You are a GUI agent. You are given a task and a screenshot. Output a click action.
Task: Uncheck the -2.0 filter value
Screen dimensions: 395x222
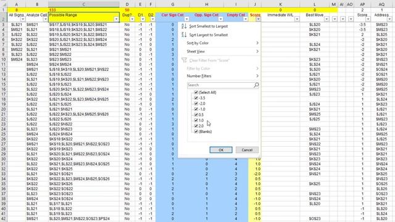196,104
